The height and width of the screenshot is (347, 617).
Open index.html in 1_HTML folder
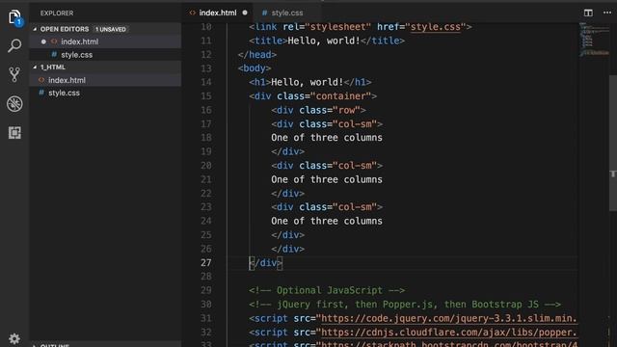[x=105, y=80]
